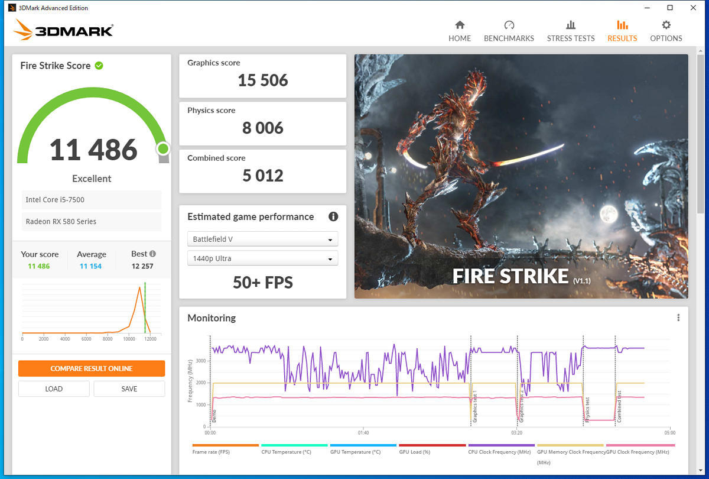The image size is (709, 479).
Task: Toggle CPU Clock Frequency legend swatch
Action: pyautogui.click(x=501, y=445)
